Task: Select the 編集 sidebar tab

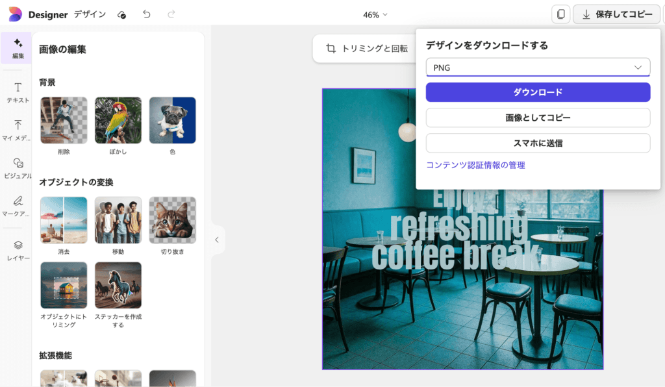Action: tap(18, 48)
